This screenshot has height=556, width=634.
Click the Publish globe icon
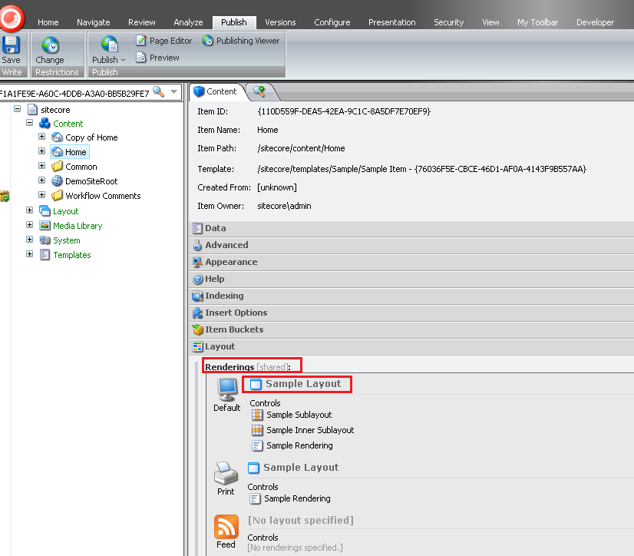point(109,44)
